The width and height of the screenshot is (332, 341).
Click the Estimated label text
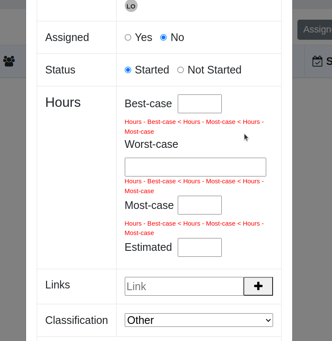click(x=148, y=247)
